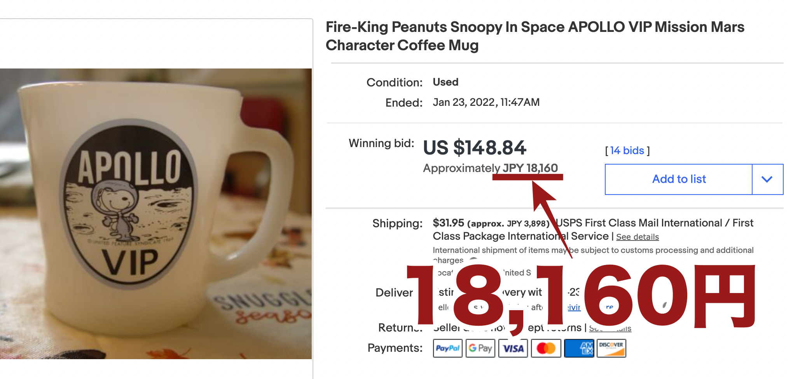Click the $31.95 shipping cost
This screenshot has width=793, height=379.
click(448, 223)
